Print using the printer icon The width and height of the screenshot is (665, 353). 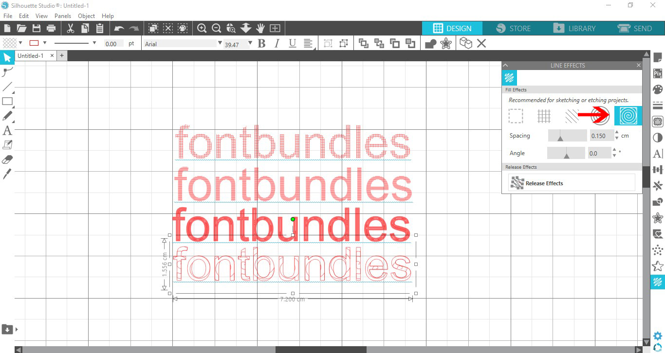point(51,28)
